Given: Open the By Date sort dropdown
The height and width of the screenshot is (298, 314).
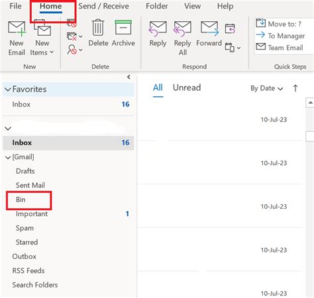Looking at the screenshot, I should click(x=267, y=89).
